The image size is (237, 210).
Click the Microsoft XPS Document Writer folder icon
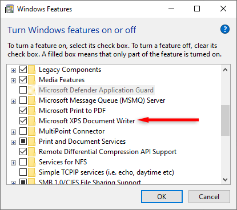click(x=32, y=121)
